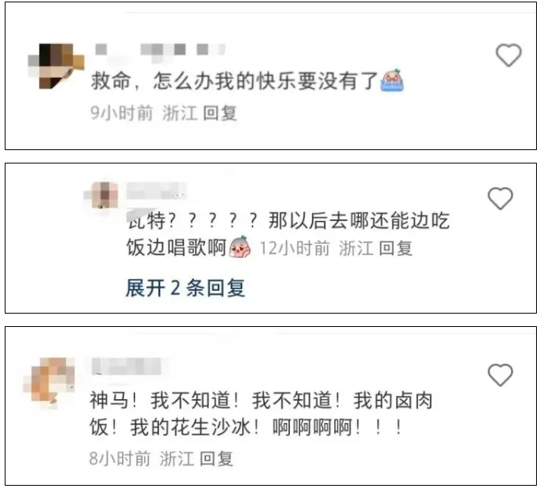Image resolution: width=540 pixels, height=492 pixels.
Task: Click 回复 next to 8小时前 浙江
Action: click(217, 459)
